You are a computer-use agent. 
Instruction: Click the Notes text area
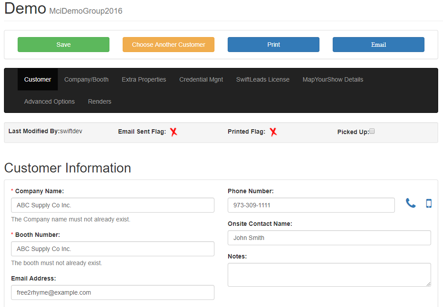coord(329,274)
